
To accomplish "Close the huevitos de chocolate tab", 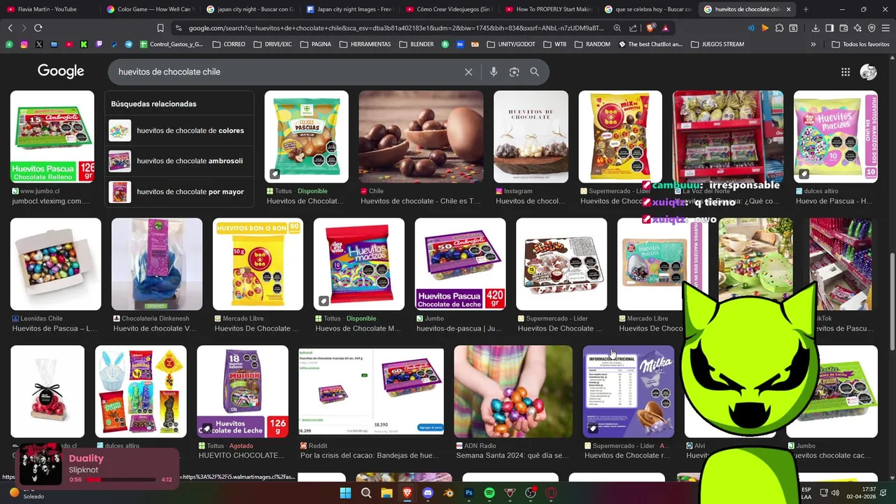I will pos(789,9).
